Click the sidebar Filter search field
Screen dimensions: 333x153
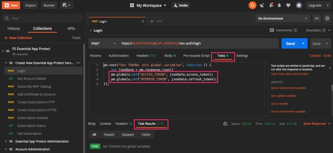(x=42, y=18)
